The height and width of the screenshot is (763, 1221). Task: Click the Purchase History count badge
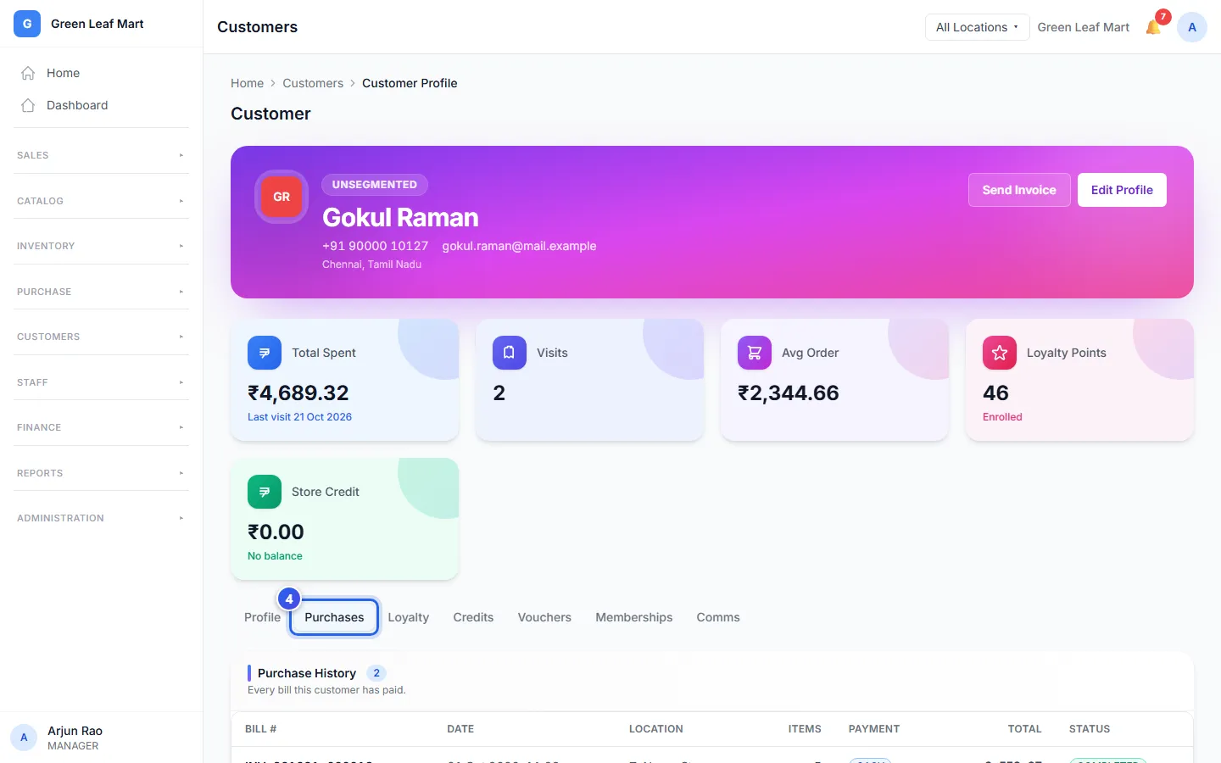click(x=376, y=673)
